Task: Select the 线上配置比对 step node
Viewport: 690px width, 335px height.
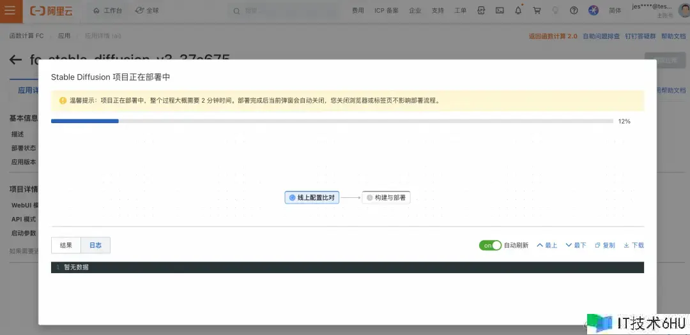Action: point(311,198)
